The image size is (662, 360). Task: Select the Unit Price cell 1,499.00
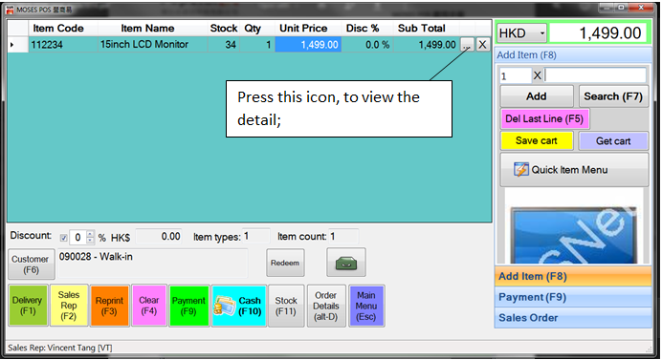tap(308, 45)
